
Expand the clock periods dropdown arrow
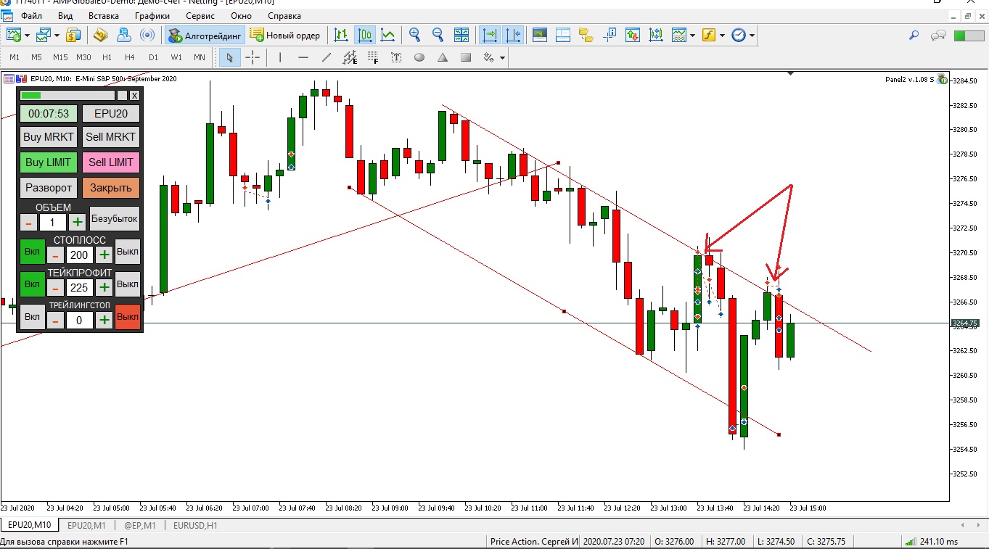click(752, 35)
